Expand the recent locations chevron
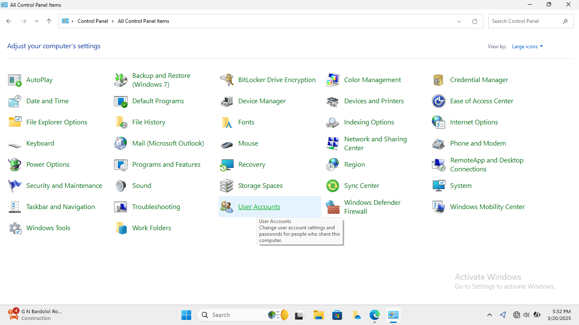 [37, 21]
